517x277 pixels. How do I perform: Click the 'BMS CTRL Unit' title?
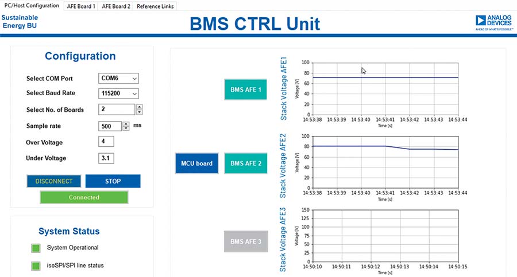(254, 24)
